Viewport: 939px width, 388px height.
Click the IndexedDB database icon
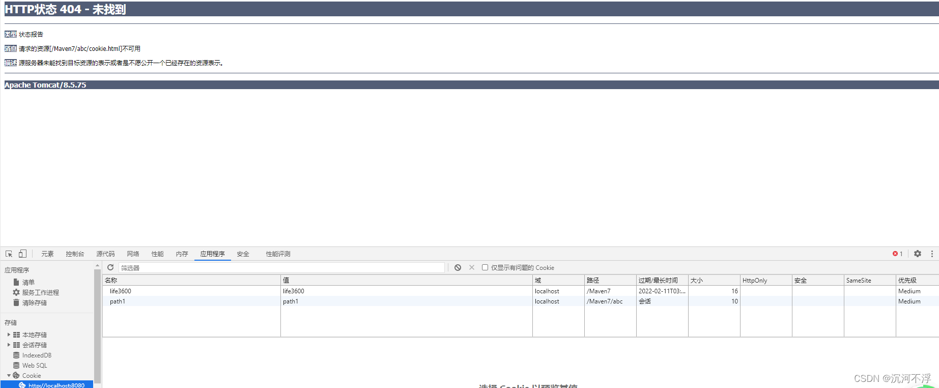[16, 355]
